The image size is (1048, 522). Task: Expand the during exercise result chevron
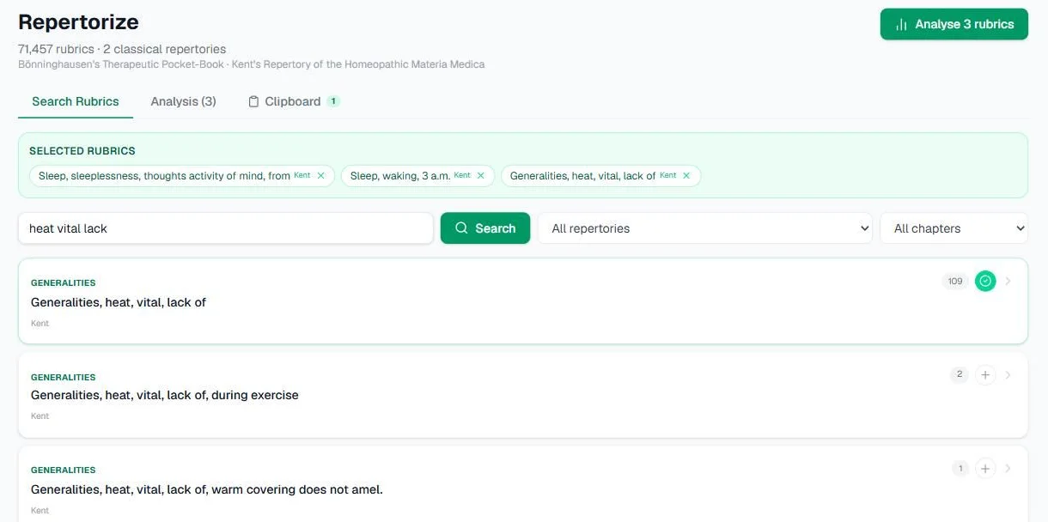click(x=1008, y=374)
